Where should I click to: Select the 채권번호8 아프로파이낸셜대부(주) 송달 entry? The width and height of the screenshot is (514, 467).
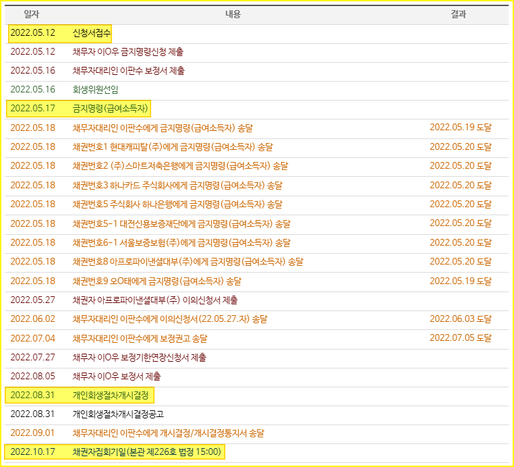(x=188, y=262)
